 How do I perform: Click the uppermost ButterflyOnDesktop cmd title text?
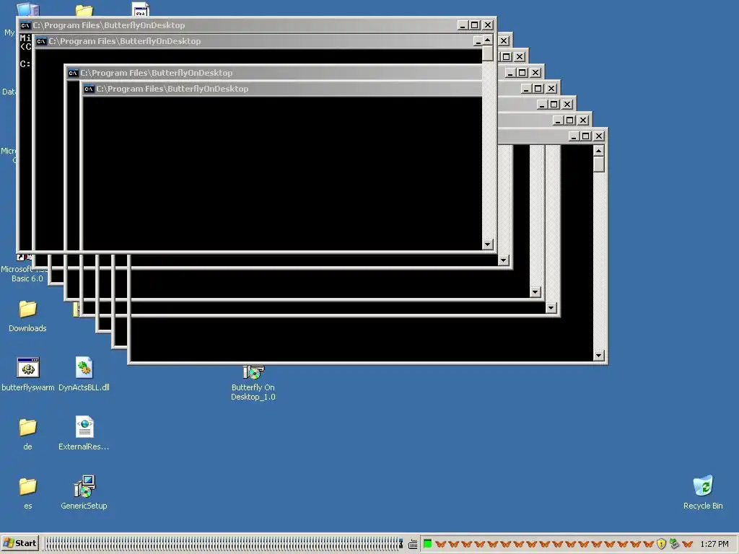tap(109, 25)
